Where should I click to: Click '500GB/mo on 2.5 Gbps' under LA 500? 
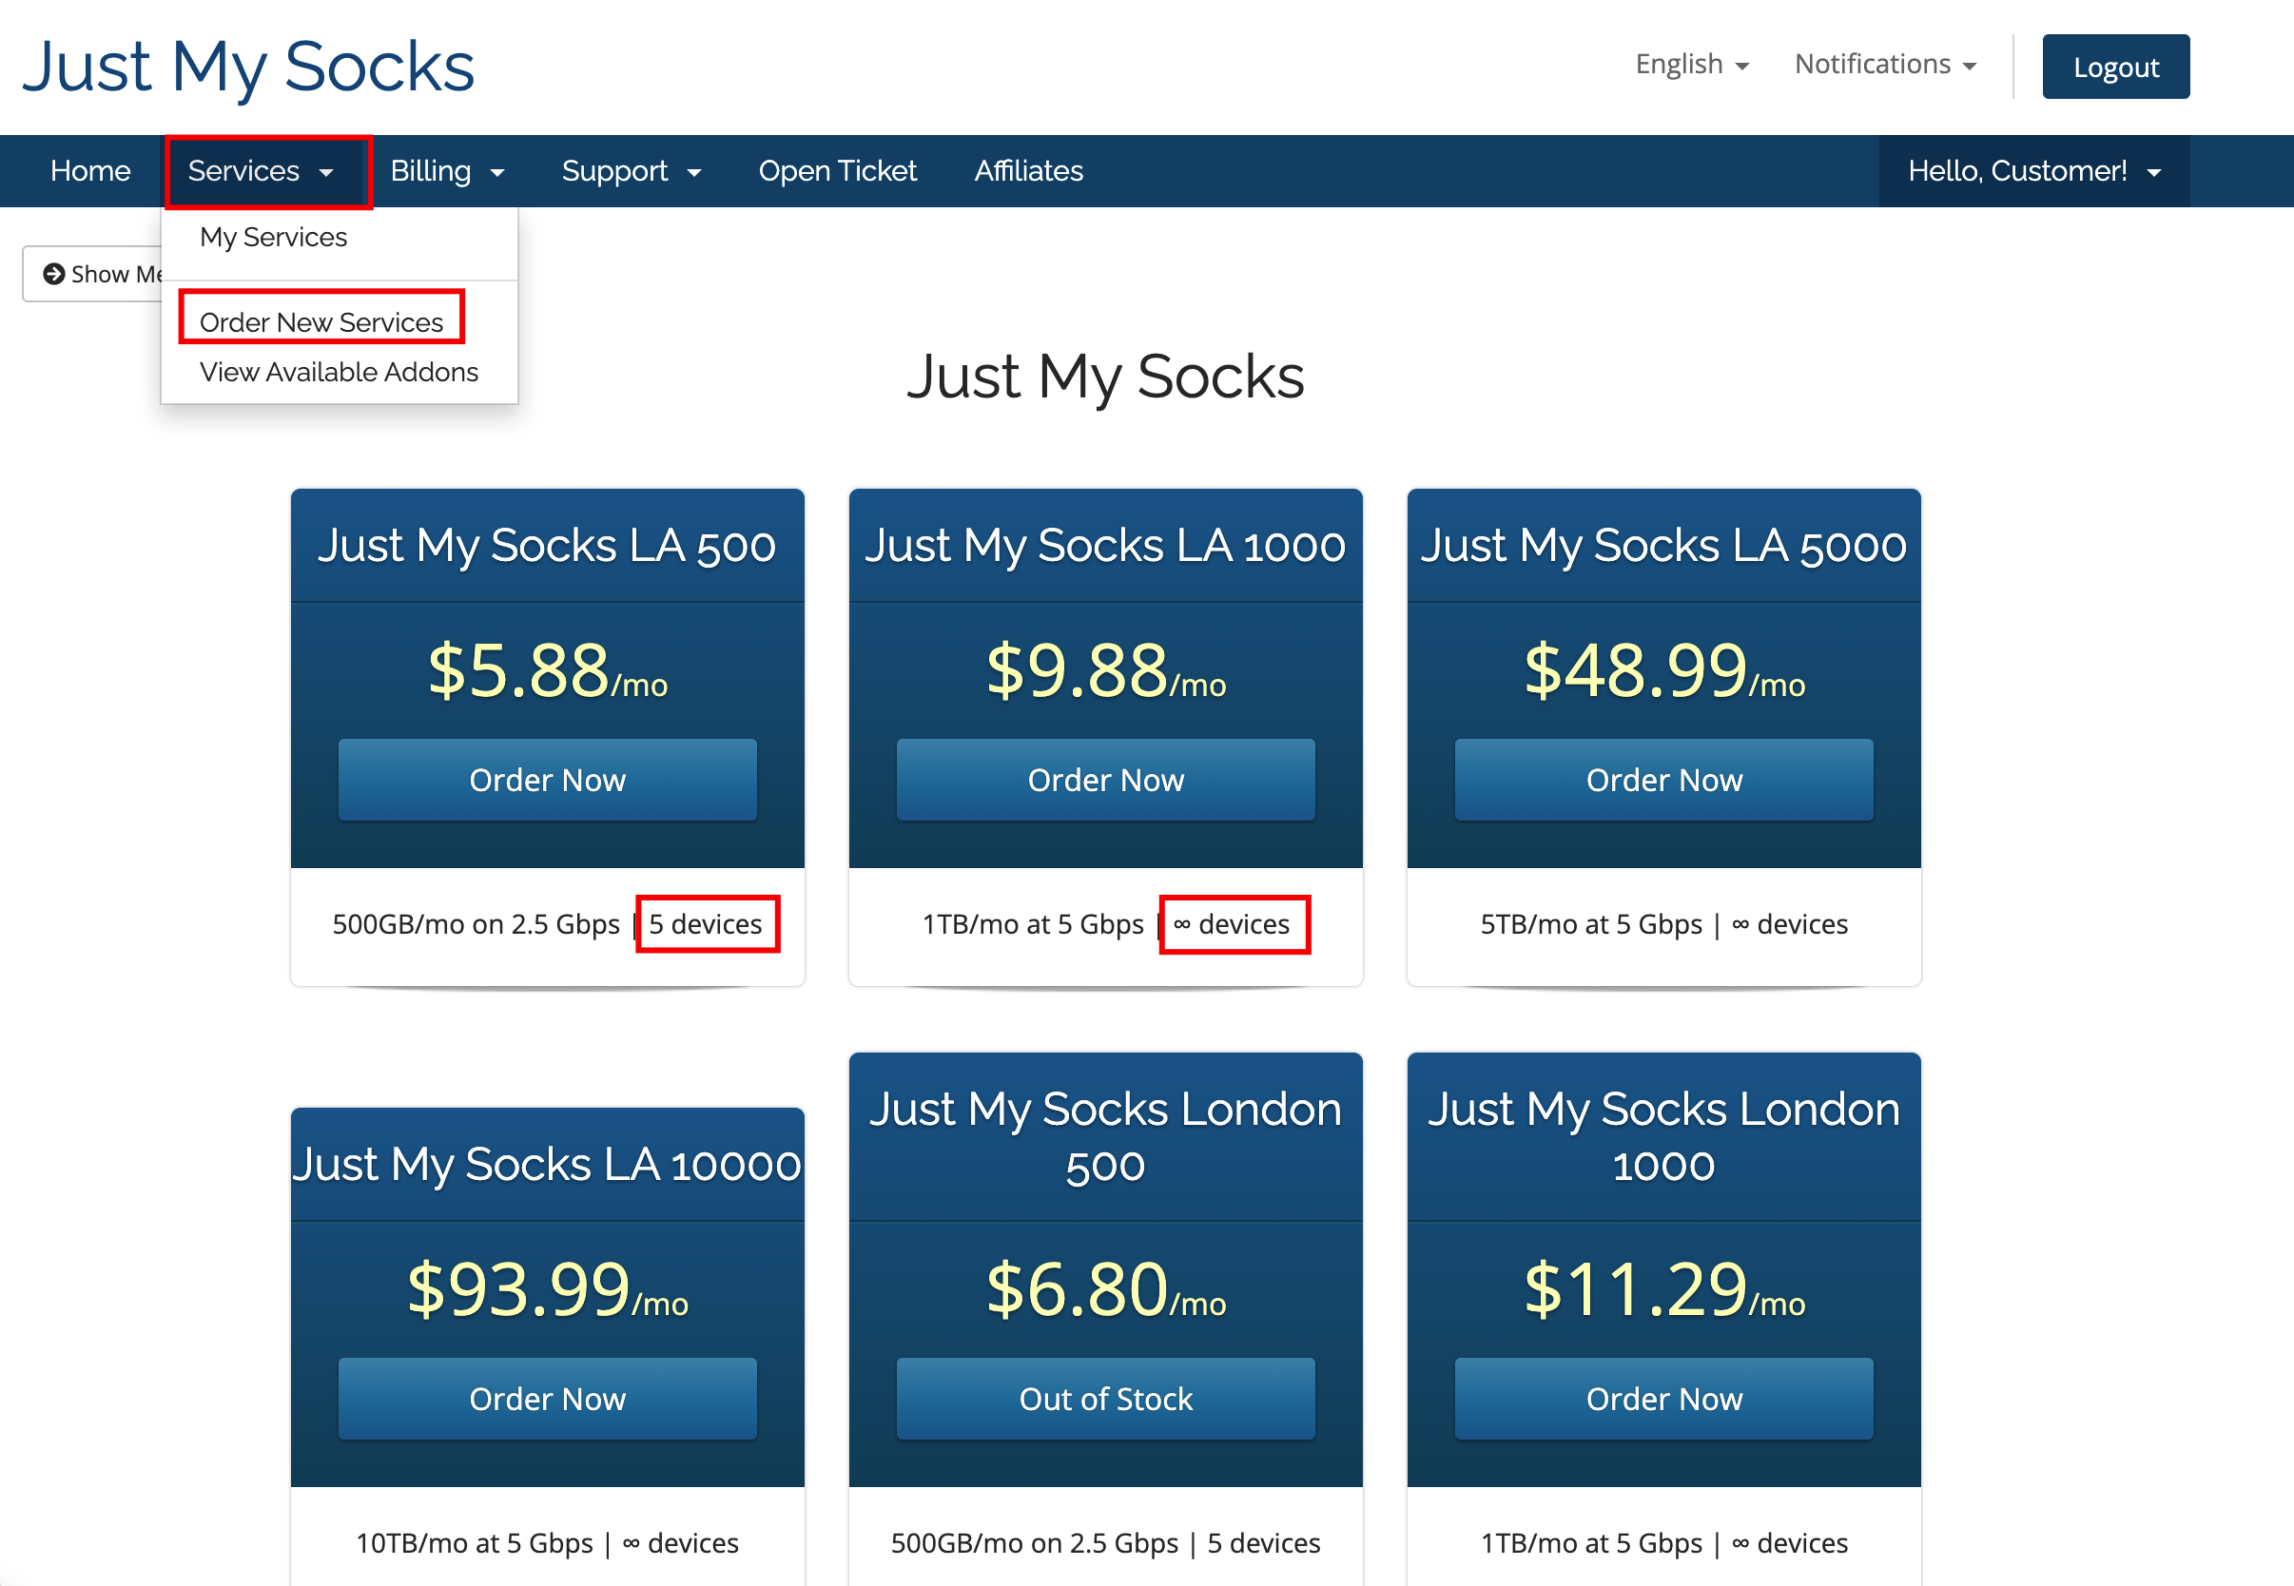click(476, 925)
